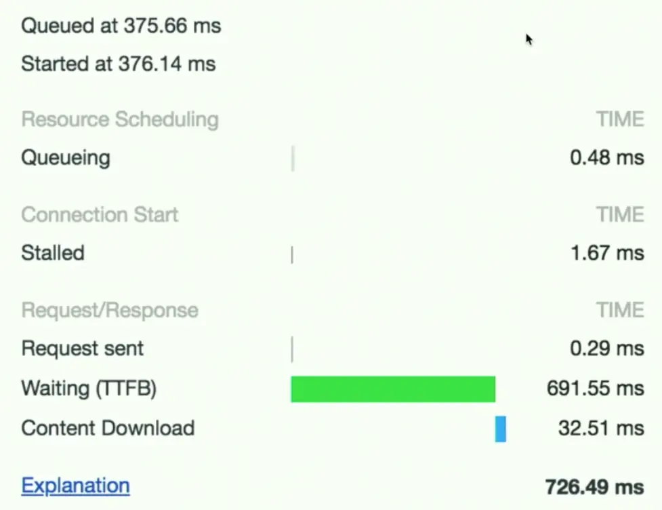
Task: Click the Queueing row label
Action: (66, 159)
